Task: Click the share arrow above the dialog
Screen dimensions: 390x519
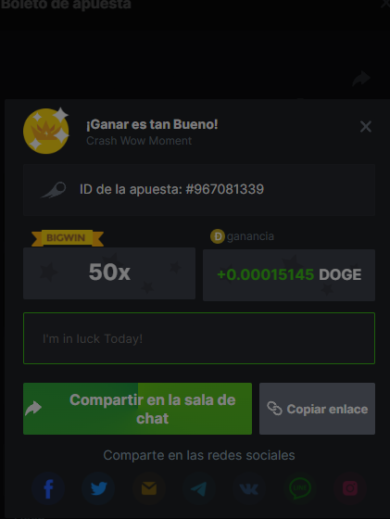Action: (x=361, y=79)
